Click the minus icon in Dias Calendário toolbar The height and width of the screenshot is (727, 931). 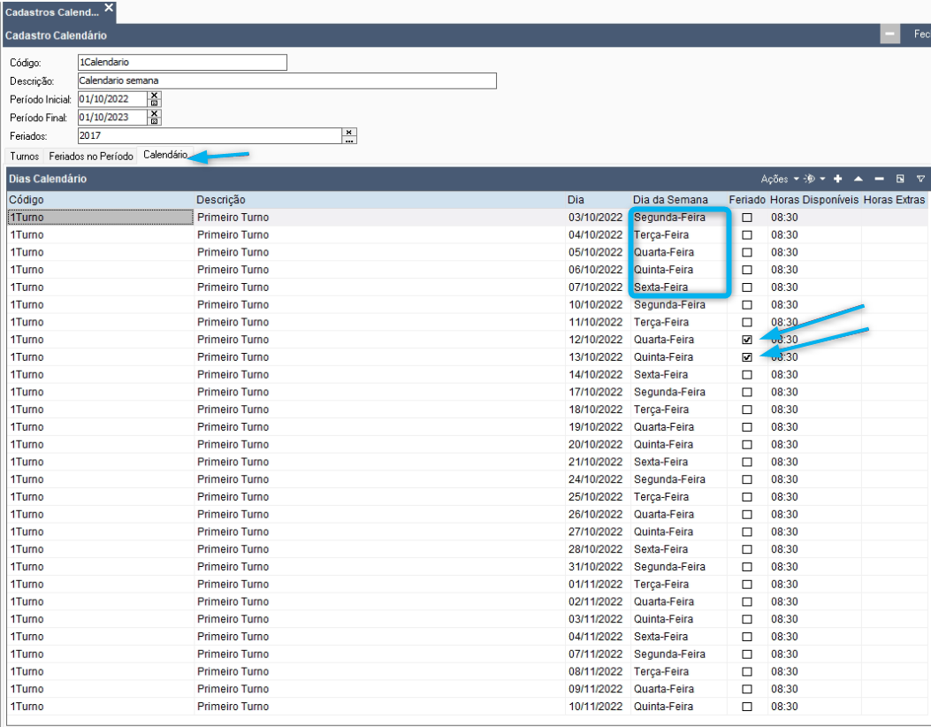(x=880, y=179)
